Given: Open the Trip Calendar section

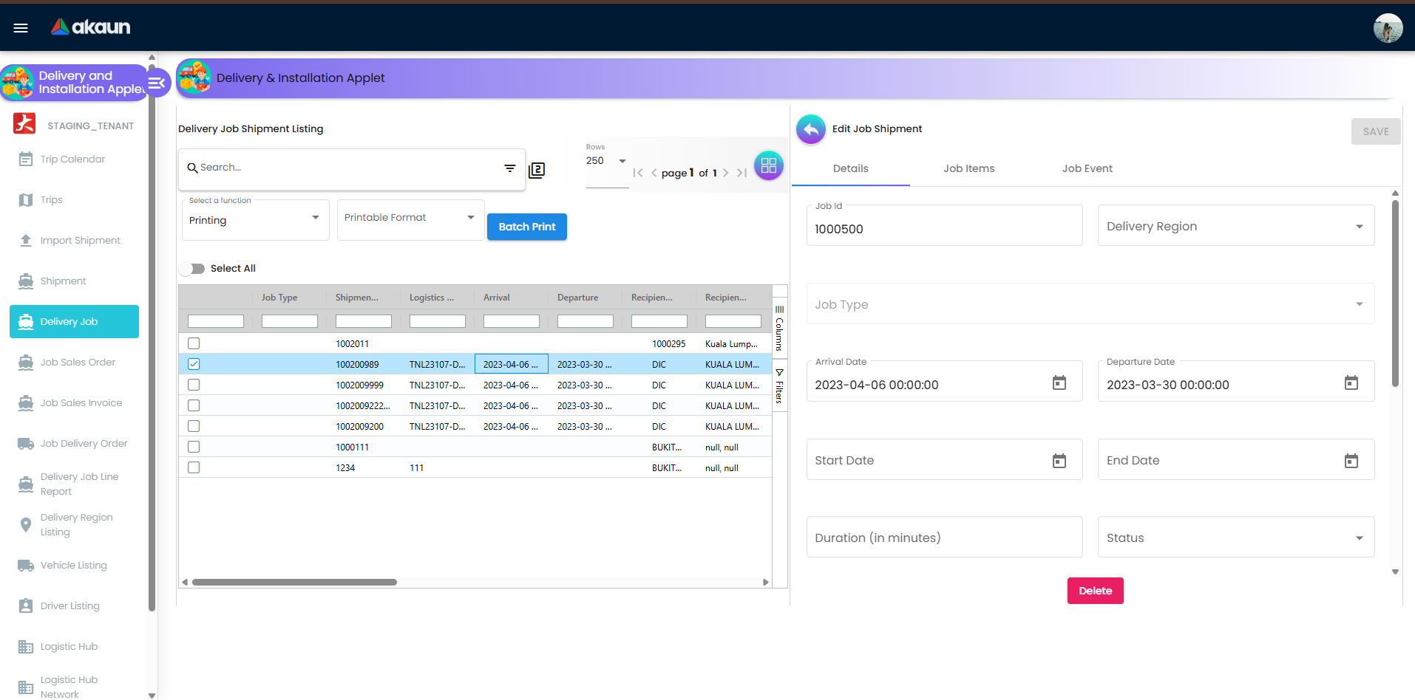Looking at the screenshot, I should pos(74,159).
